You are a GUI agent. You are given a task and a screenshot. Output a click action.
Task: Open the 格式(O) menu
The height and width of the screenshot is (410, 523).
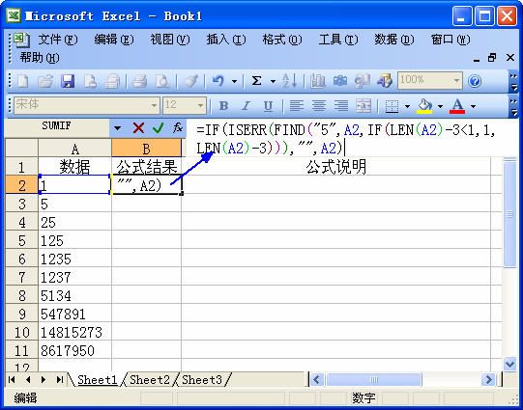coord(282,40)
